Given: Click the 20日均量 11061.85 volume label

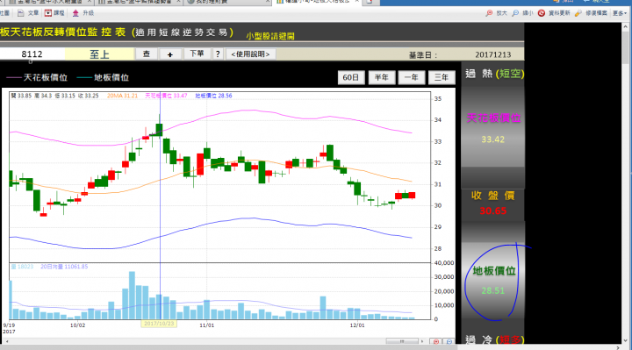Looking at the screenshot, I should (x=64, y=267).
